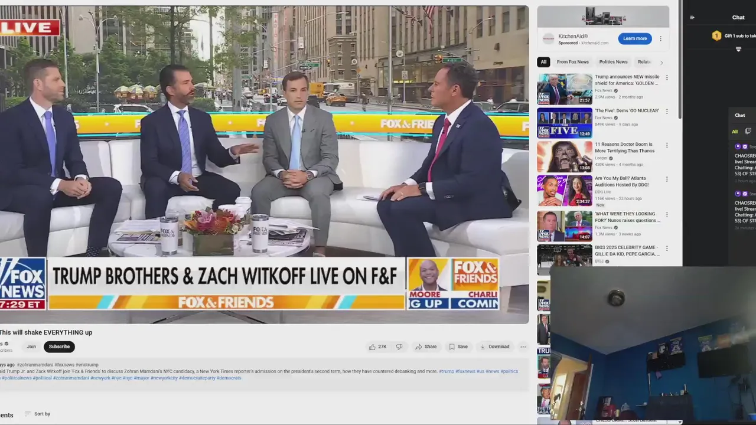Click the gold gift sub badge icon
This screenshot has height=425, width=756.
[716, 36]
